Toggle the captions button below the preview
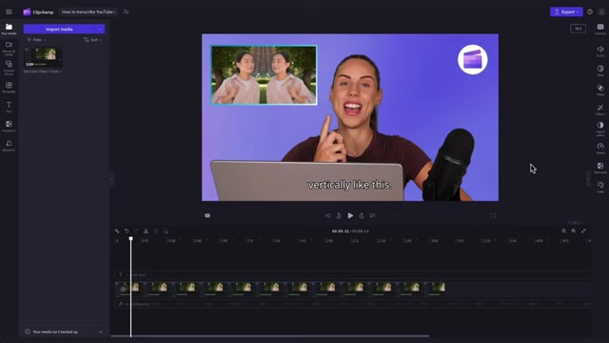Viewport: 609px width, 343px height. click(x=207, y=215)
